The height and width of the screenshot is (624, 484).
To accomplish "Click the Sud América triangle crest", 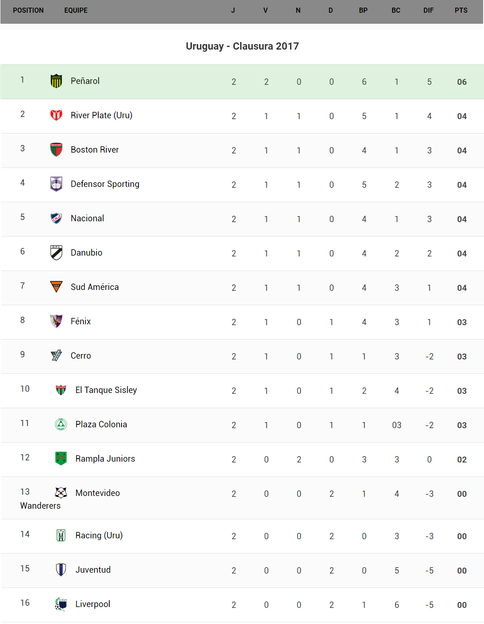I will coord(56,287).
